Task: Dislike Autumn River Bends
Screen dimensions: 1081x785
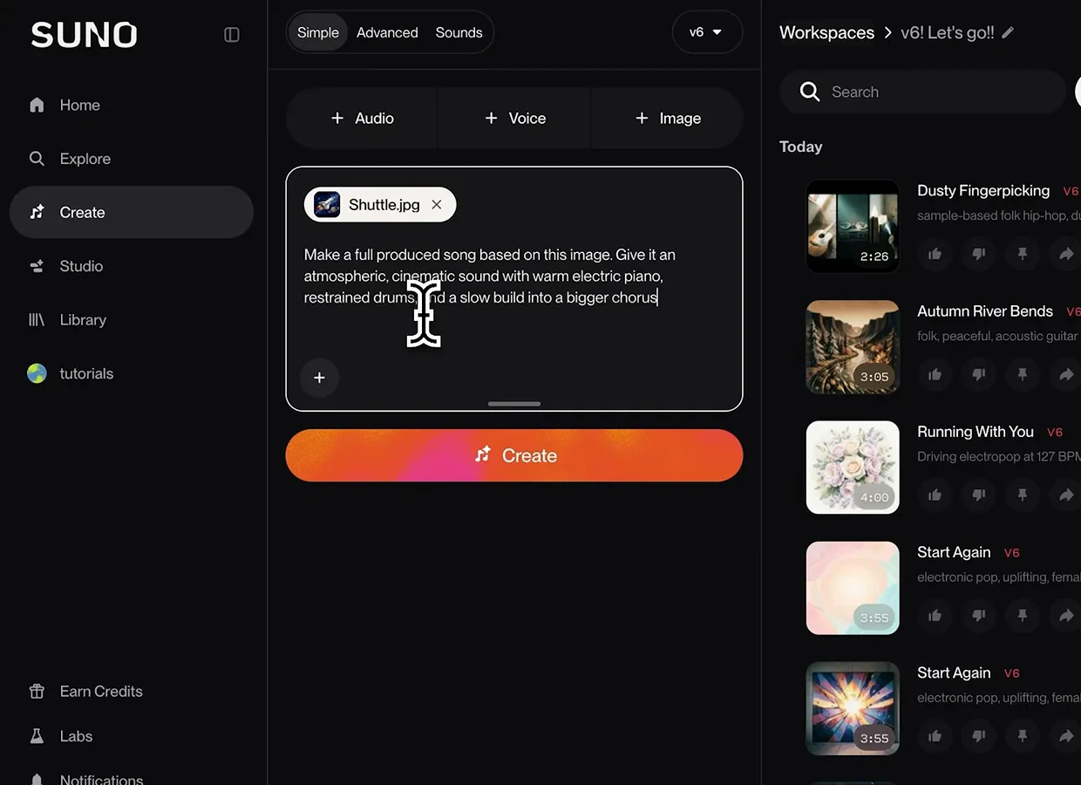Action: [979, 374]
